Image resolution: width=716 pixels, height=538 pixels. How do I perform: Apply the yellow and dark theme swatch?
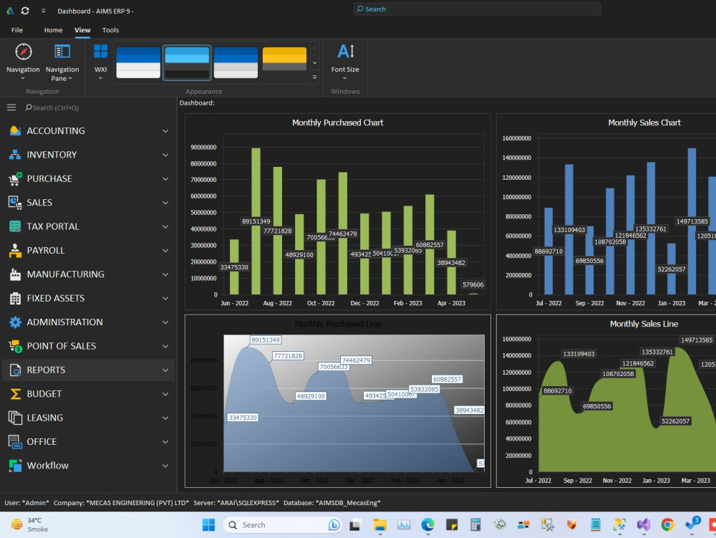(284, 62)
